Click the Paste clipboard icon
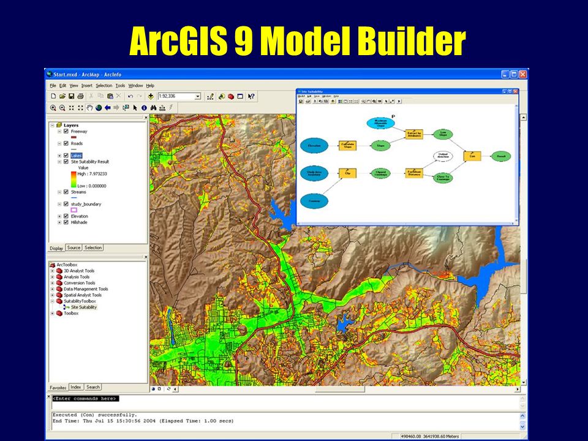The height and width of the screenshot is (441, 588). (x=110, y=96)
